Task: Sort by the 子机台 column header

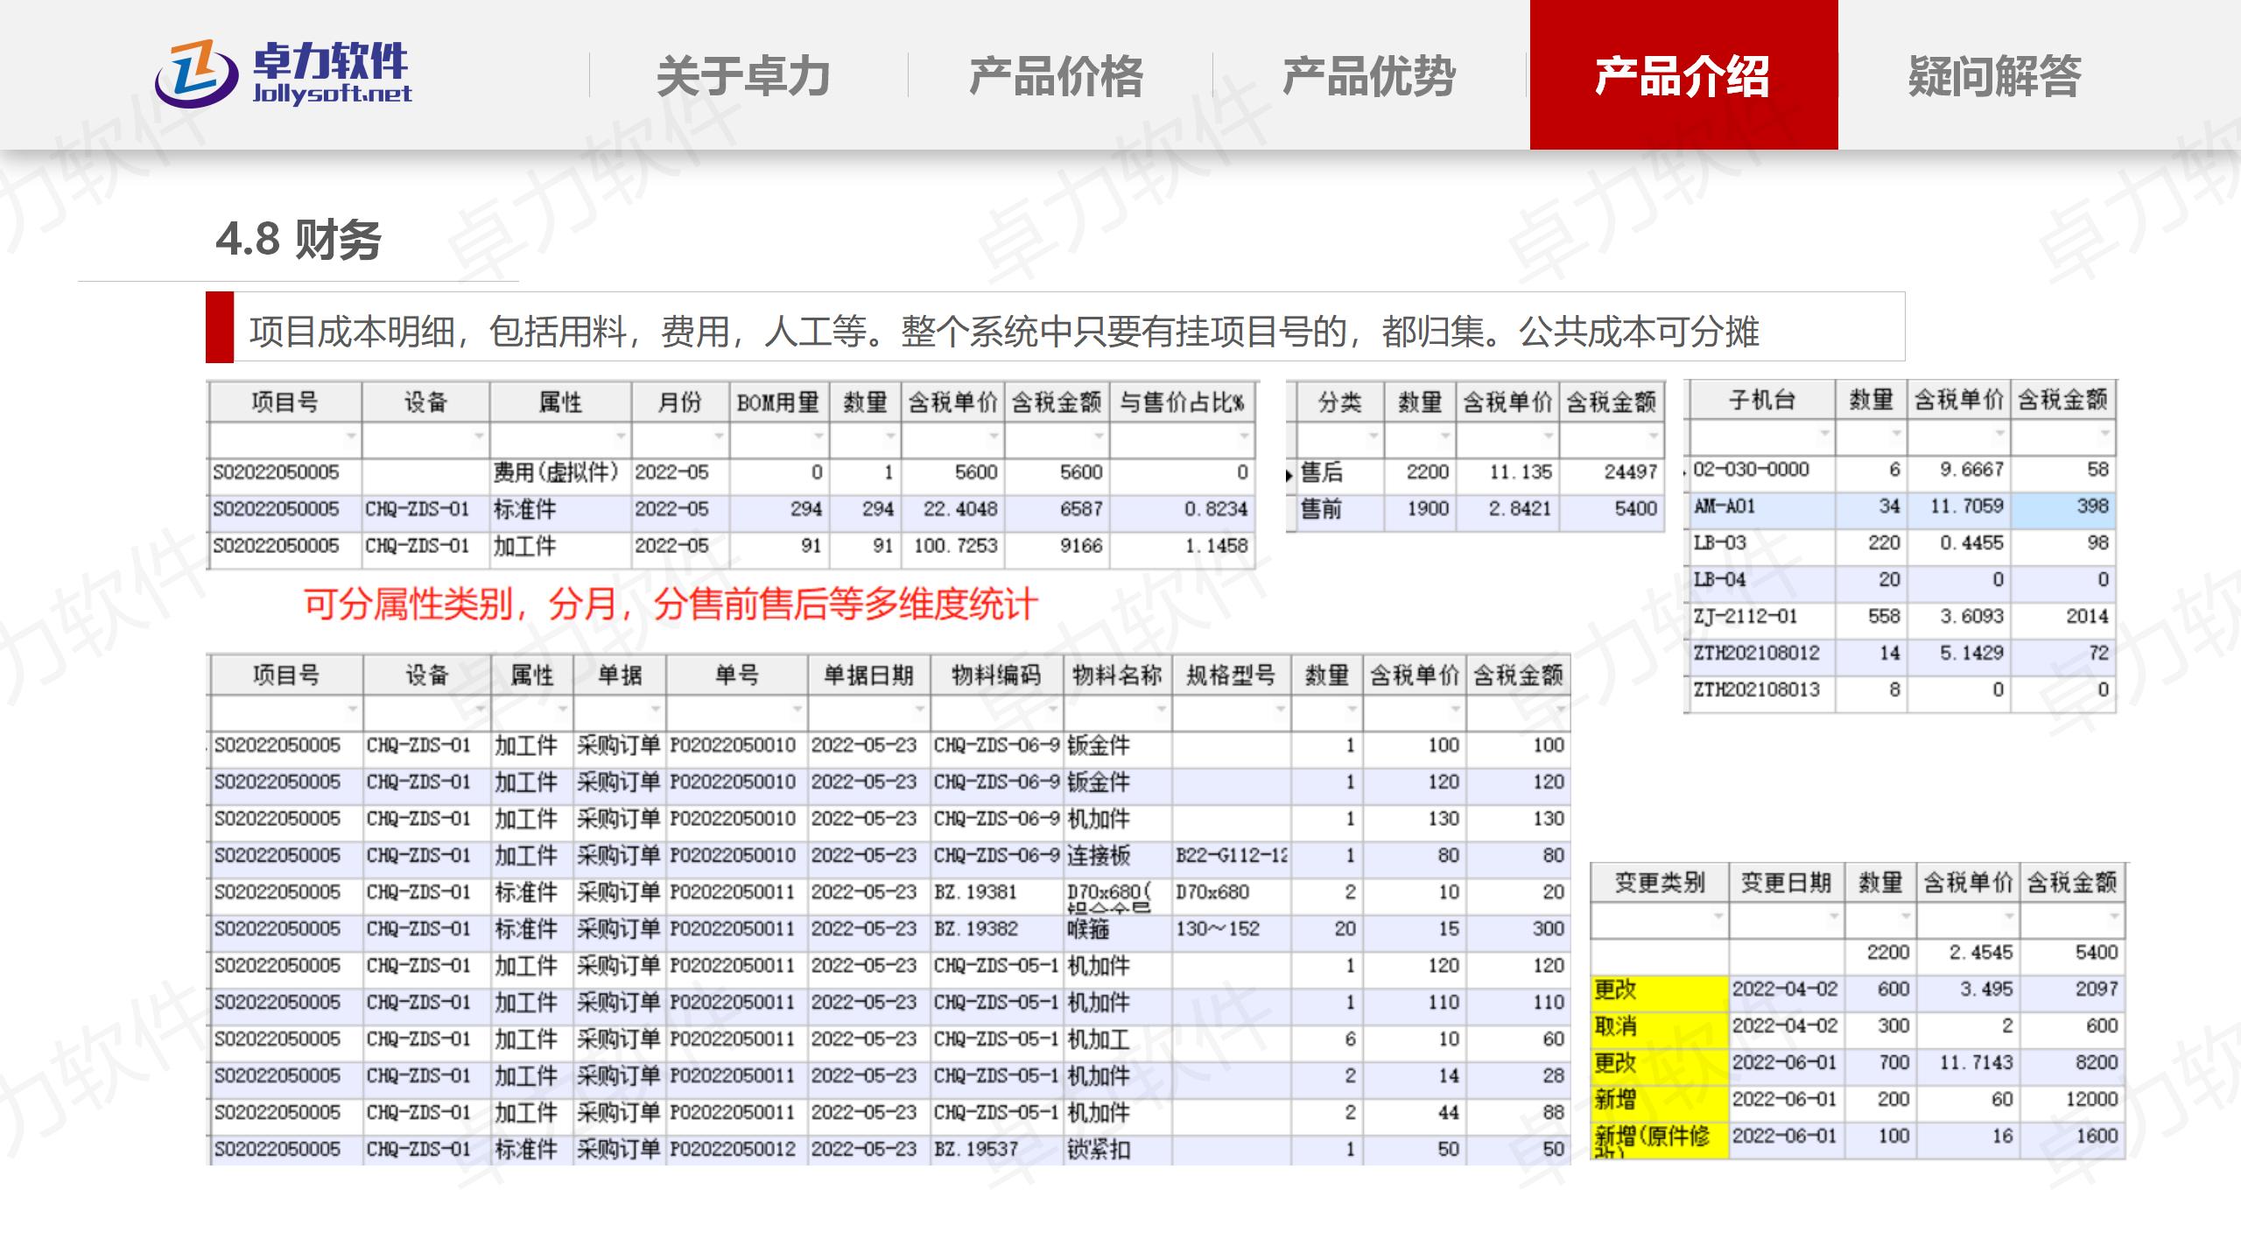Action: click(1762, 400)
